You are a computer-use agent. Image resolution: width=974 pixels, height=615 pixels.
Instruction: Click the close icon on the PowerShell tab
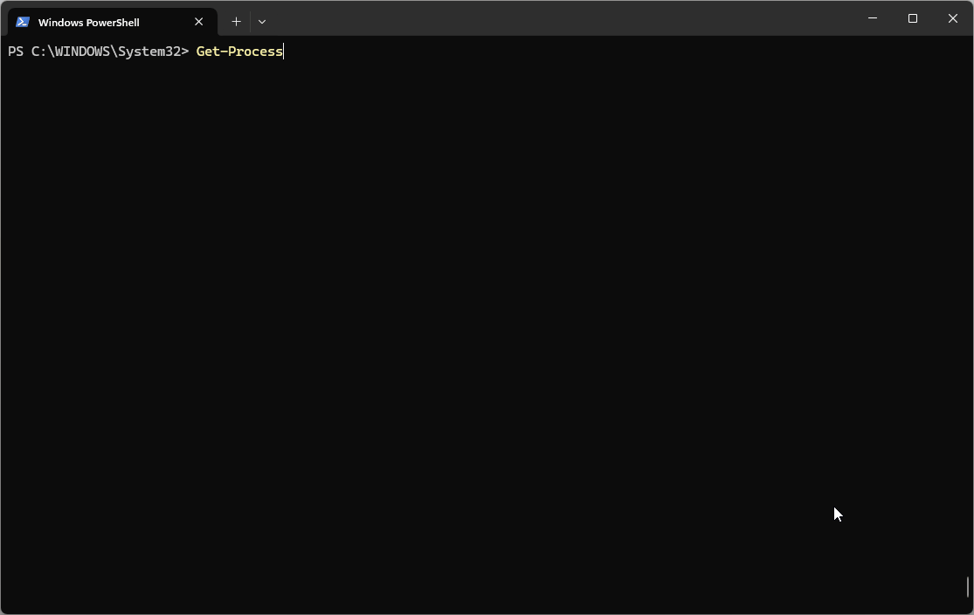(x=198, y=22)
